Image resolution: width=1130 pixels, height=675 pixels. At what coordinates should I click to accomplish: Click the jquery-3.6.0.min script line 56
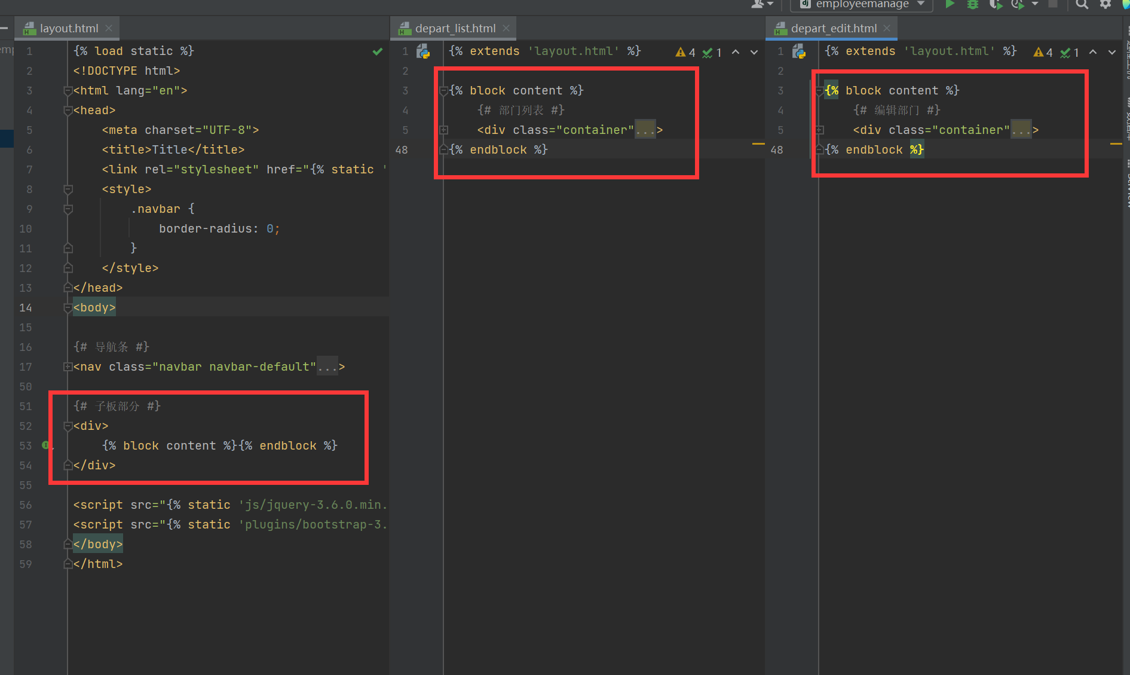(x=230, y=505)
